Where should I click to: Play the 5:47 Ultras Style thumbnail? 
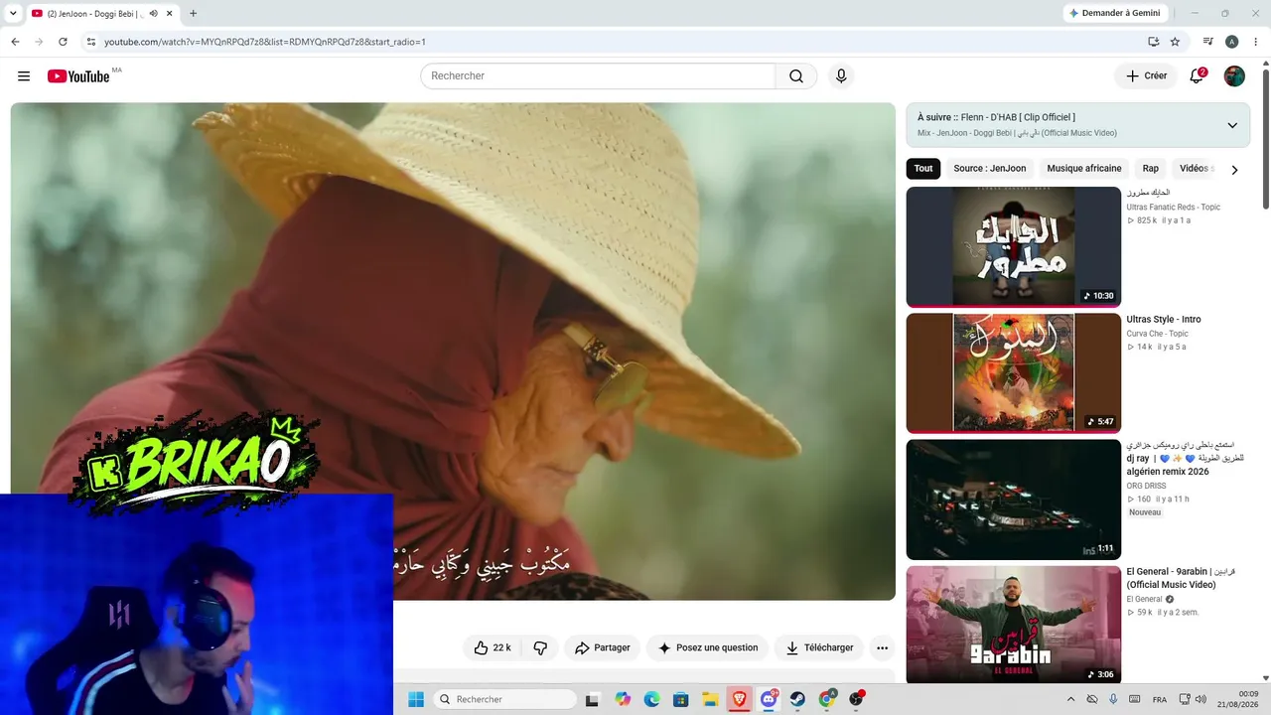(x=1013, y=372)
